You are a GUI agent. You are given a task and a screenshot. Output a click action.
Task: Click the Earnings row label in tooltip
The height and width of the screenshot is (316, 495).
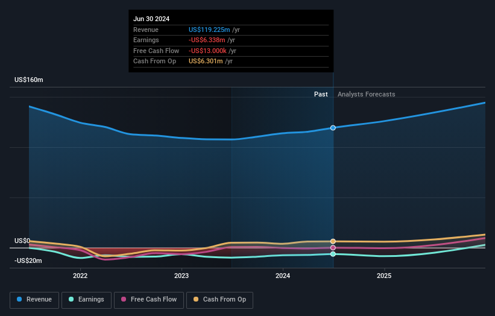click(x=146, y=40)
